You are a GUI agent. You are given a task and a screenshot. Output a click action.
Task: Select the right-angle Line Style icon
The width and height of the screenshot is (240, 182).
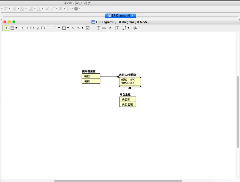[124, 28]
